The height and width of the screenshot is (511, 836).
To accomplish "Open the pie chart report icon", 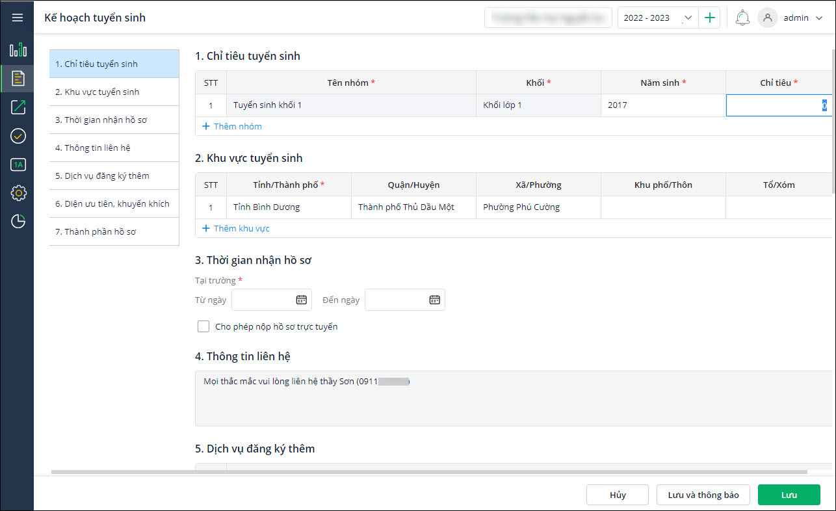I will tap(18, 222).
